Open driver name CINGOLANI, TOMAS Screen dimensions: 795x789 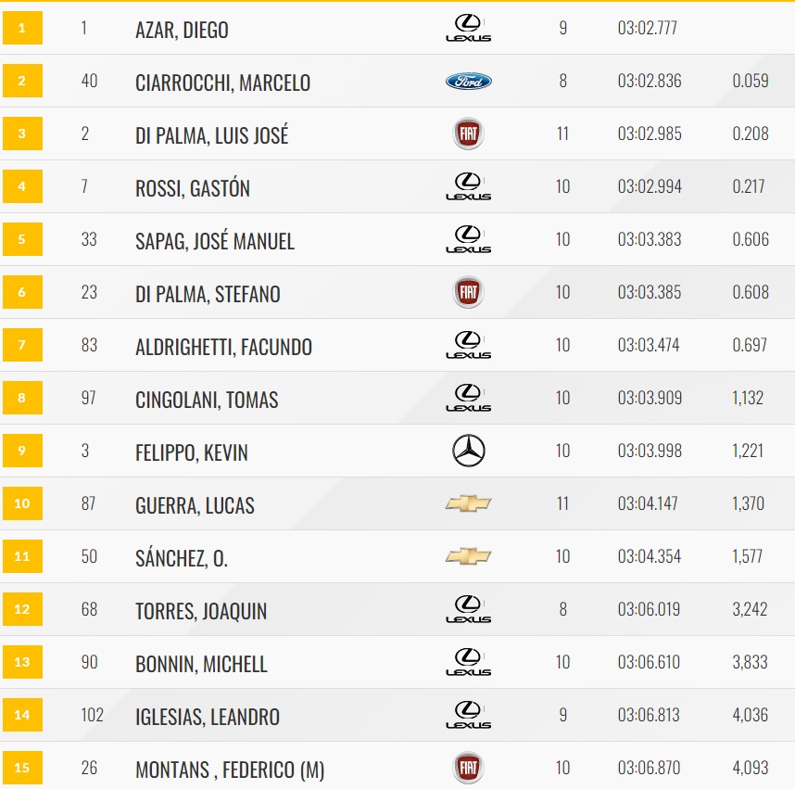(x=207, y=400)
